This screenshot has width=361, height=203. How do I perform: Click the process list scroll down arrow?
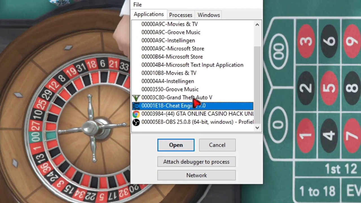(257, 128)
